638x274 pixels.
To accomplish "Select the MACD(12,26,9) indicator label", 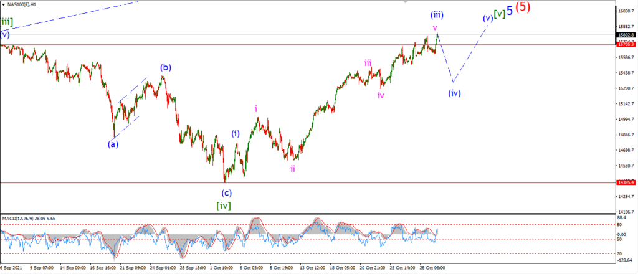I will [x=29, y=219].
